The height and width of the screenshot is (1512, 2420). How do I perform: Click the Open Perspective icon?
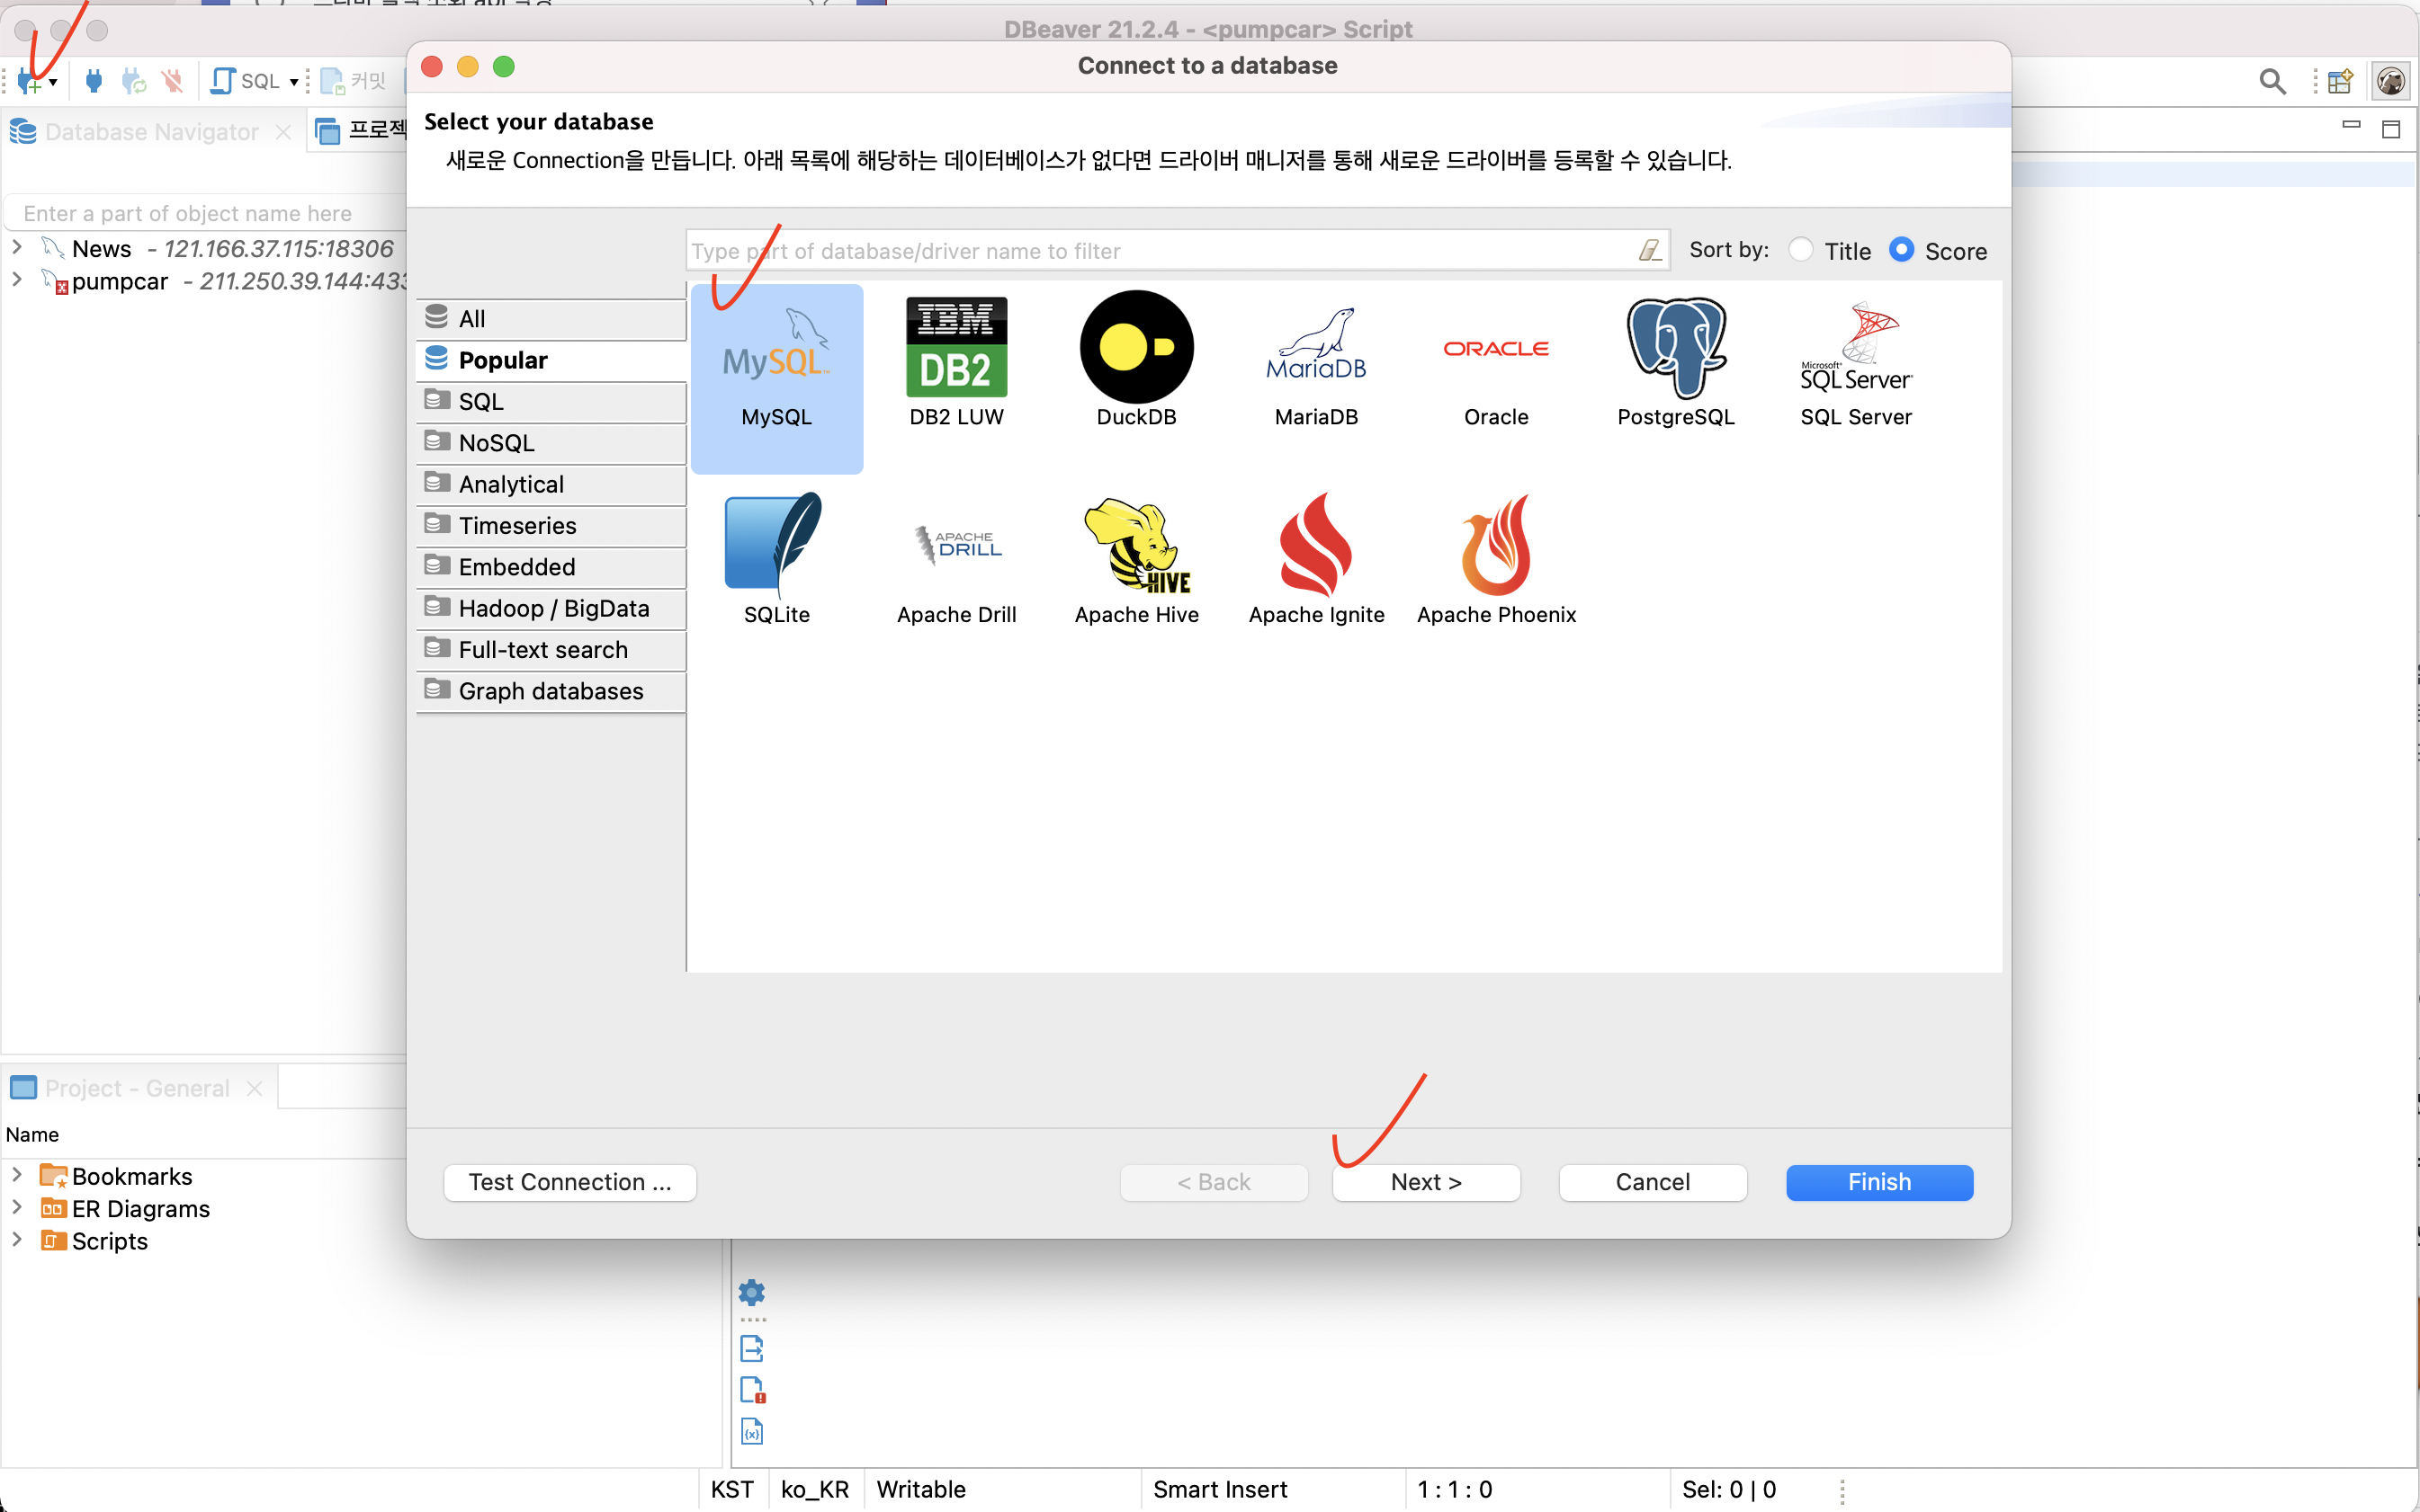coord(2340,81)
